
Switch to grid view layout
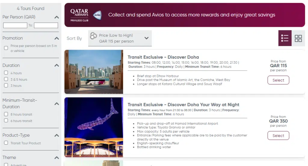298,38
